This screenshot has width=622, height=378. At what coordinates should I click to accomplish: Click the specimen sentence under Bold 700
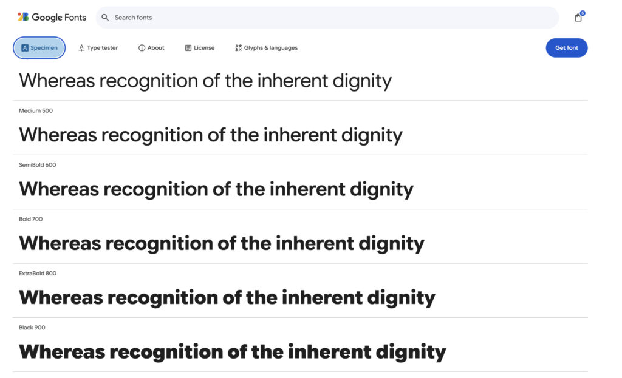[222, 243]
